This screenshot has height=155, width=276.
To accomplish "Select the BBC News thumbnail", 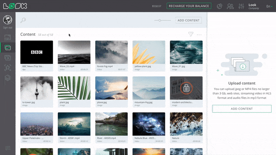I will point(37,52).
